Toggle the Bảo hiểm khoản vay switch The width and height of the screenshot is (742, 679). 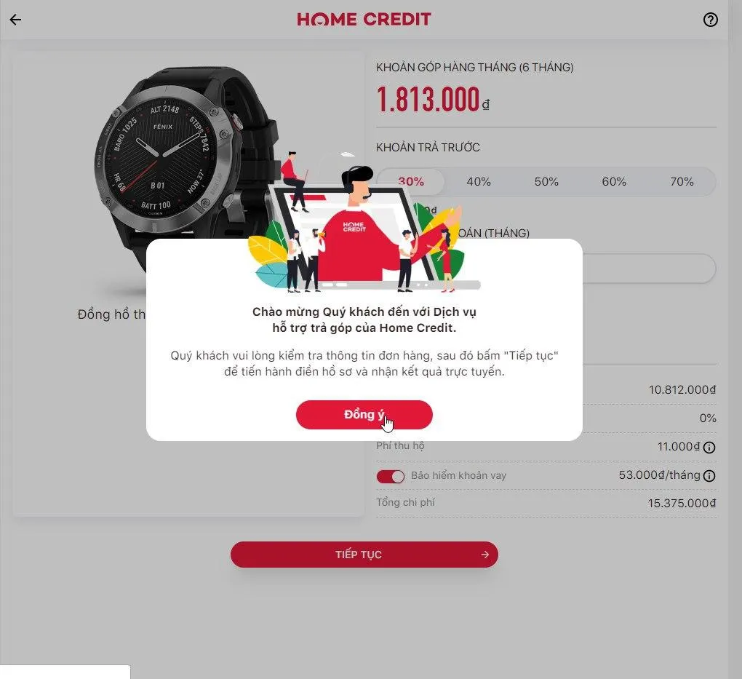point(391,476)
